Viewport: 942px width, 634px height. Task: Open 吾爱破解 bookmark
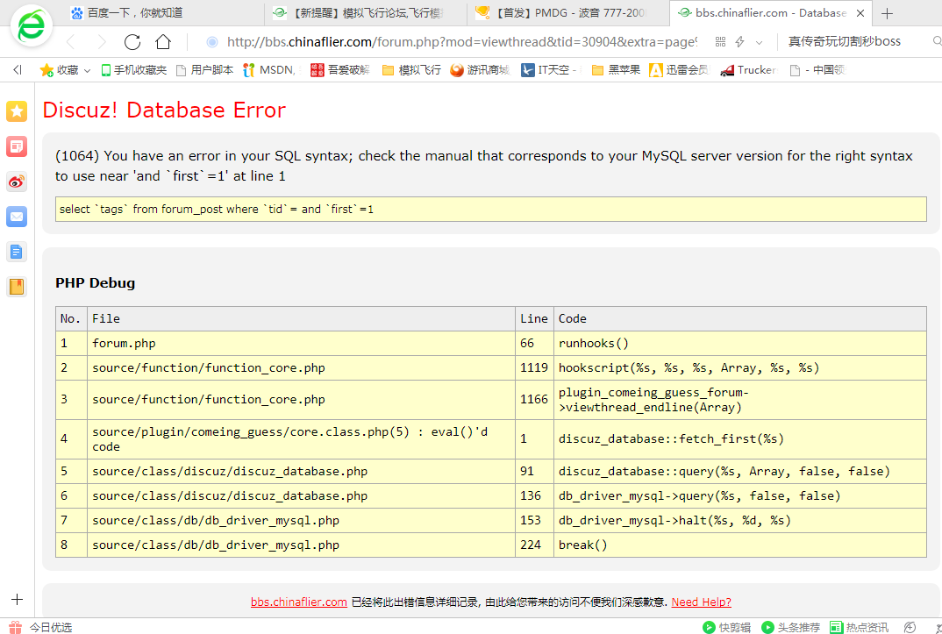pos(339,70)
